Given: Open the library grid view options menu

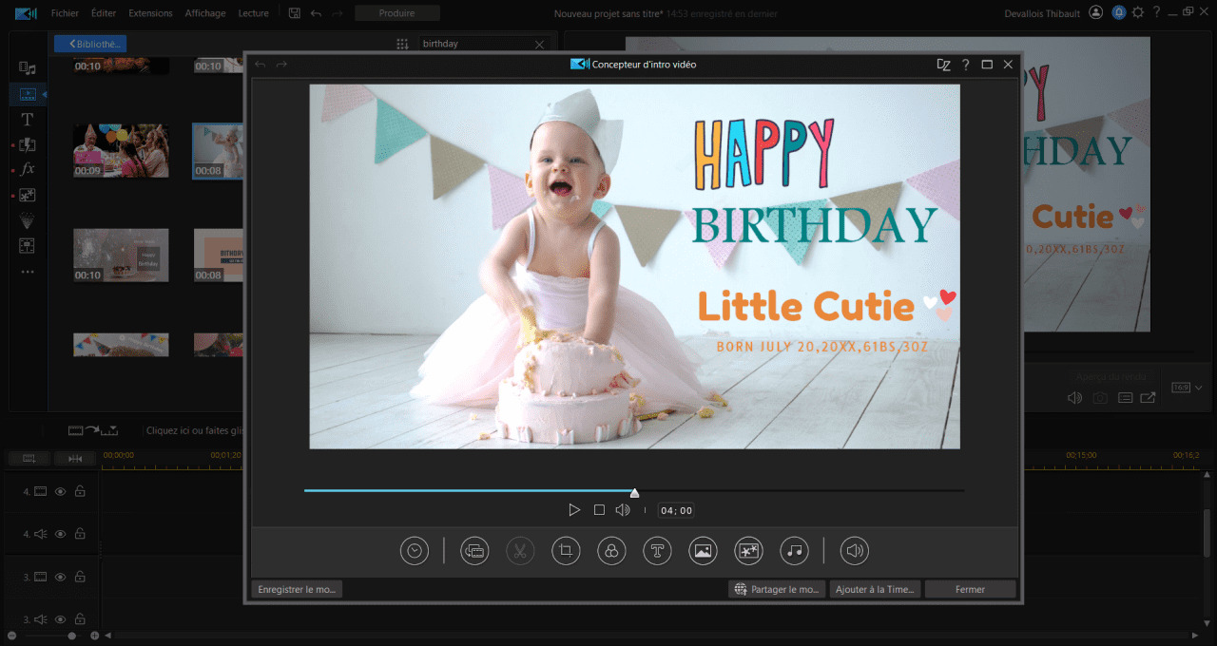Looking at the screenshot, I should point(401,45).
